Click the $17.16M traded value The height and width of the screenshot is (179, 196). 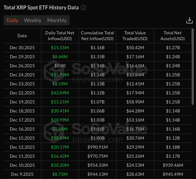tap(135, 57)
